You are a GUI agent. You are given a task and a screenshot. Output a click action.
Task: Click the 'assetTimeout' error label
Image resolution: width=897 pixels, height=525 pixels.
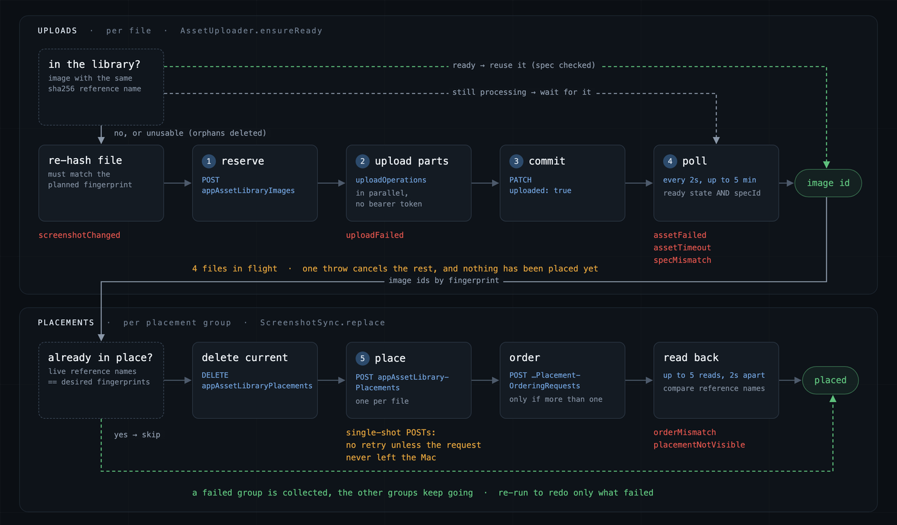682,248
